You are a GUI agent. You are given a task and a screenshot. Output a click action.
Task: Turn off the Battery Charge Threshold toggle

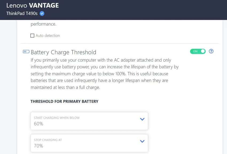click(198, 51)
